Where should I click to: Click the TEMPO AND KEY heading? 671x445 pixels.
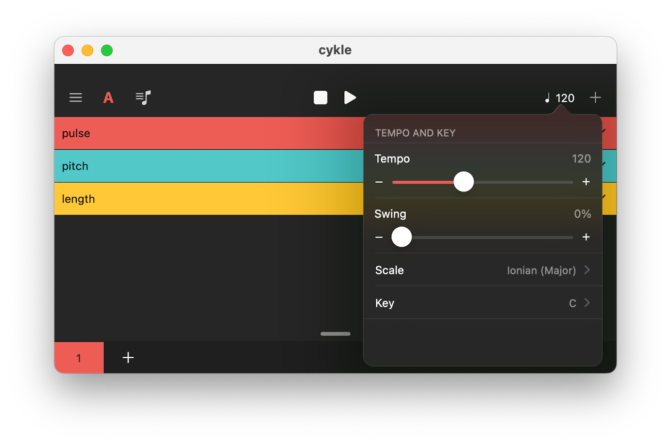click(x=416, y=133)
